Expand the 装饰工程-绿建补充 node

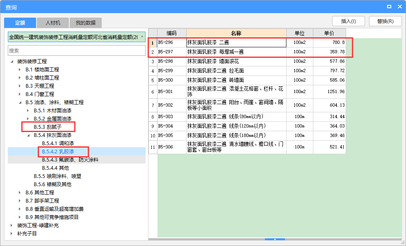pos(12,225)
